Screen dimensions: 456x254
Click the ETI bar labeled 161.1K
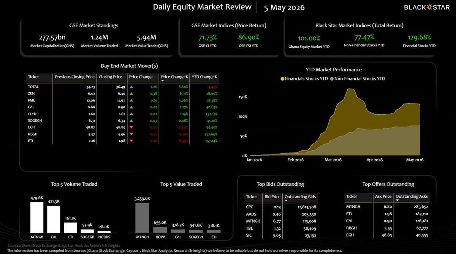tap(70, 227)
